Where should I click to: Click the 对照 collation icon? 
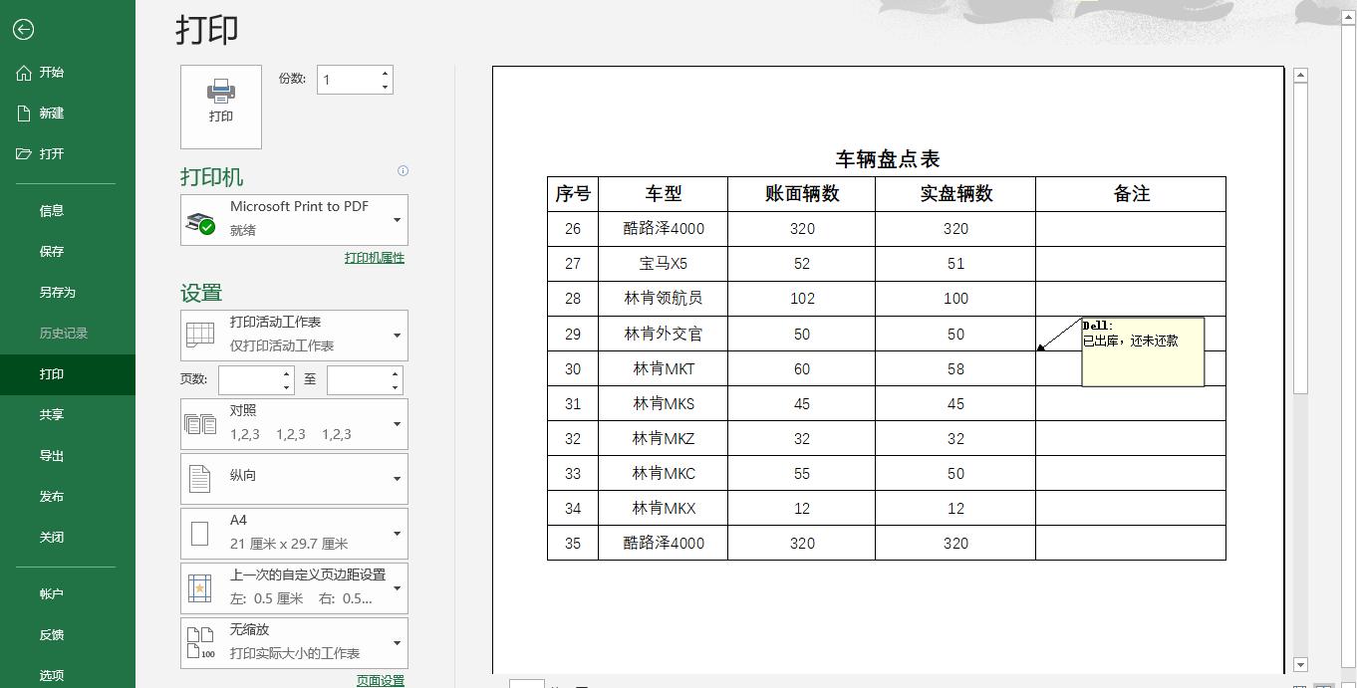tap(200, 423)
